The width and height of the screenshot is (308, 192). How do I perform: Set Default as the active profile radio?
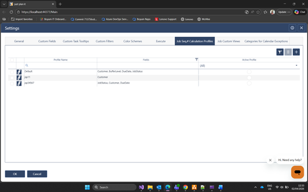coord(249,72)
